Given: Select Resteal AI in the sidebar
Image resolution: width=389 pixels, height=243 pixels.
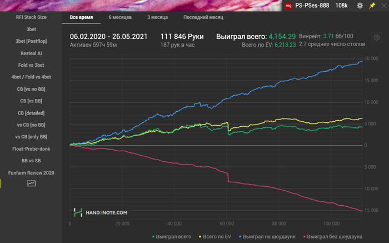Looking at the screenshot, I should [x=31, y=53].
